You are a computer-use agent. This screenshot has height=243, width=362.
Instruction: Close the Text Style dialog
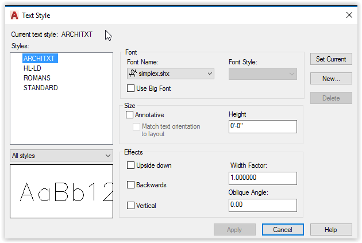[349, 15]
